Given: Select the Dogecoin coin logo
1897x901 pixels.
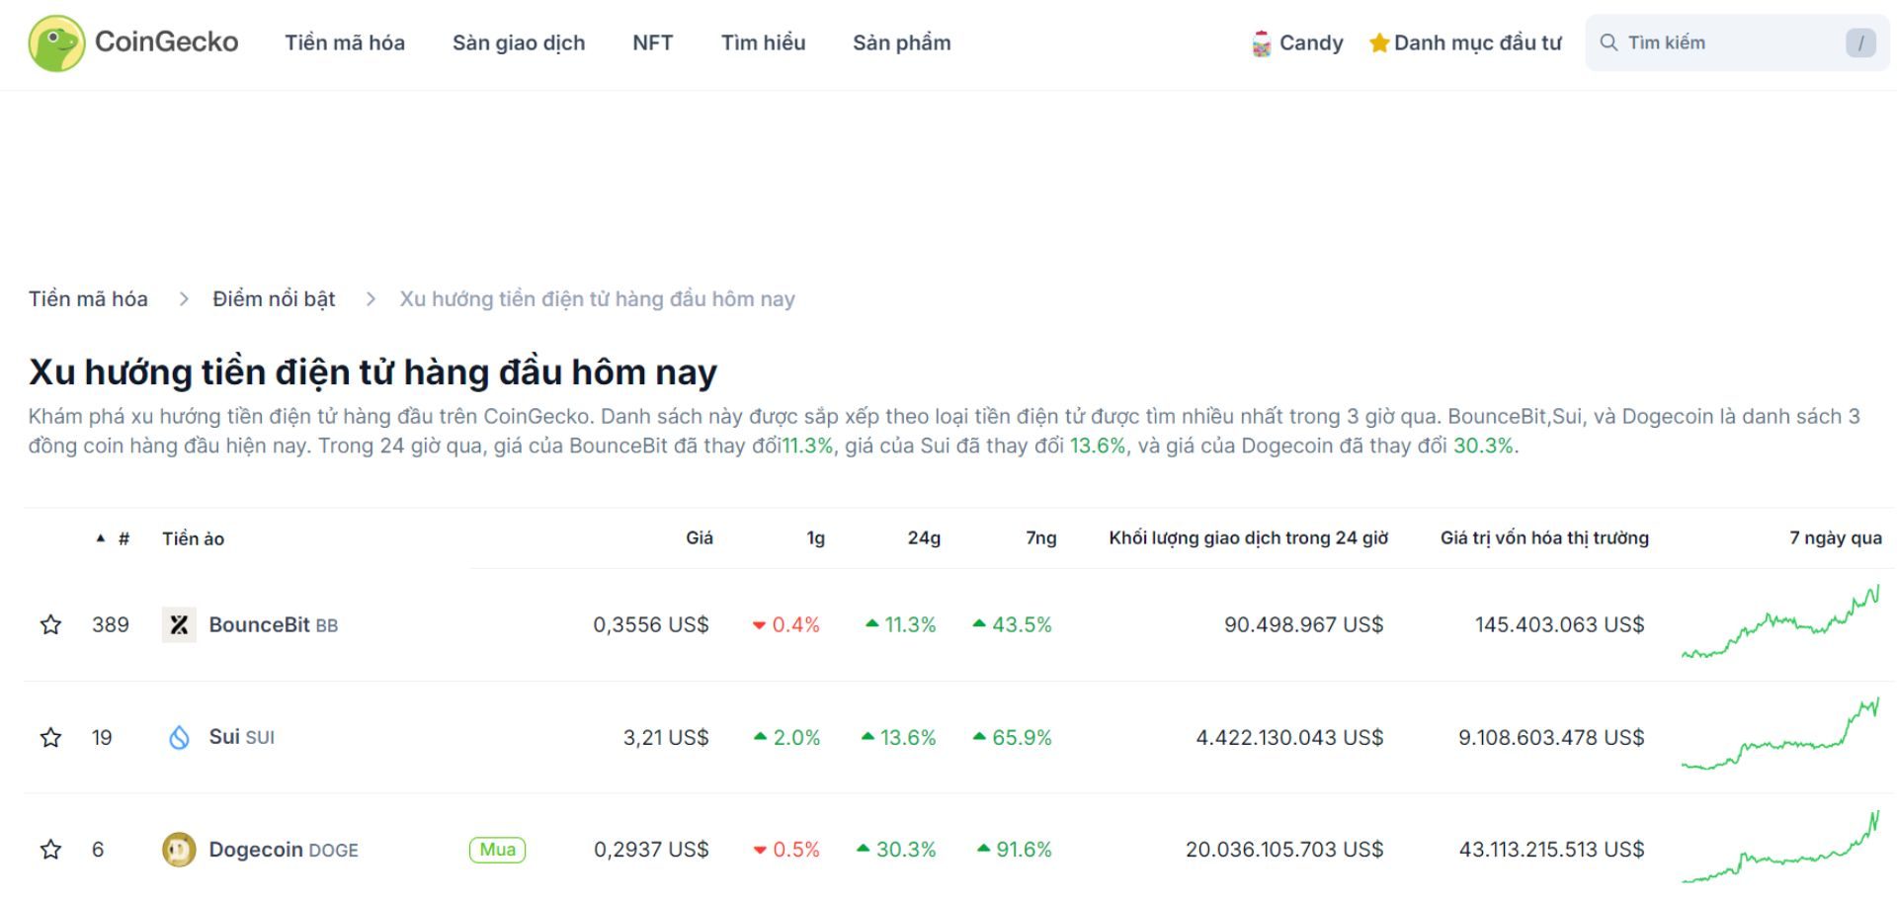Looking at the screenshot, I should coord(179,849).
